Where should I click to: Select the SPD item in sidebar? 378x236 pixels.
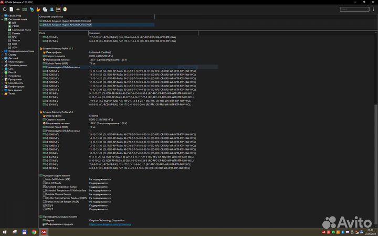(x=14, y=37)
